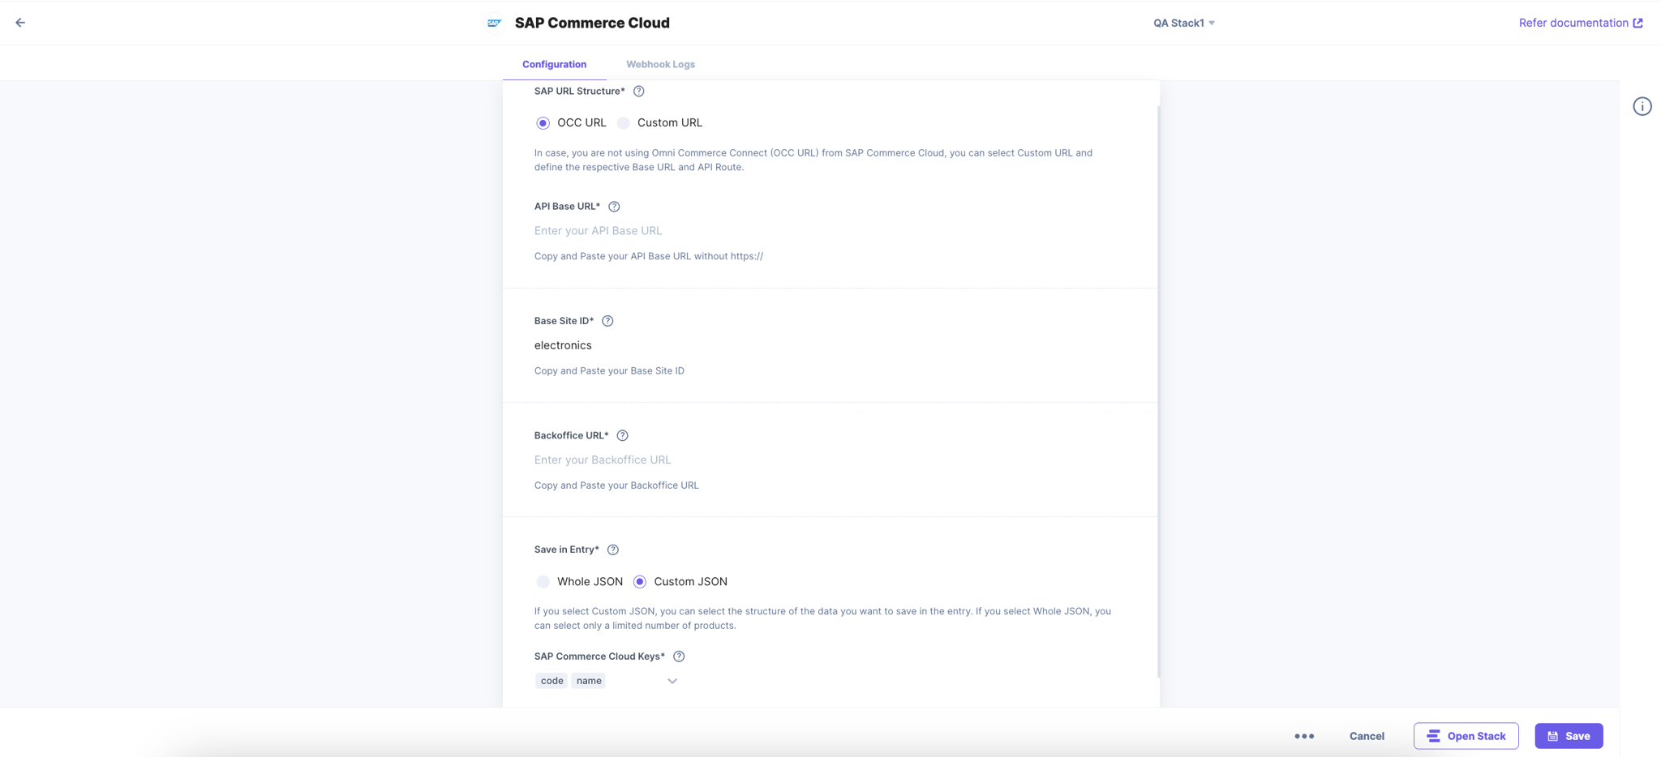Click the form's vertical scrollbar
Screen dimensions: 1661x757
(x=1158, y=391)
